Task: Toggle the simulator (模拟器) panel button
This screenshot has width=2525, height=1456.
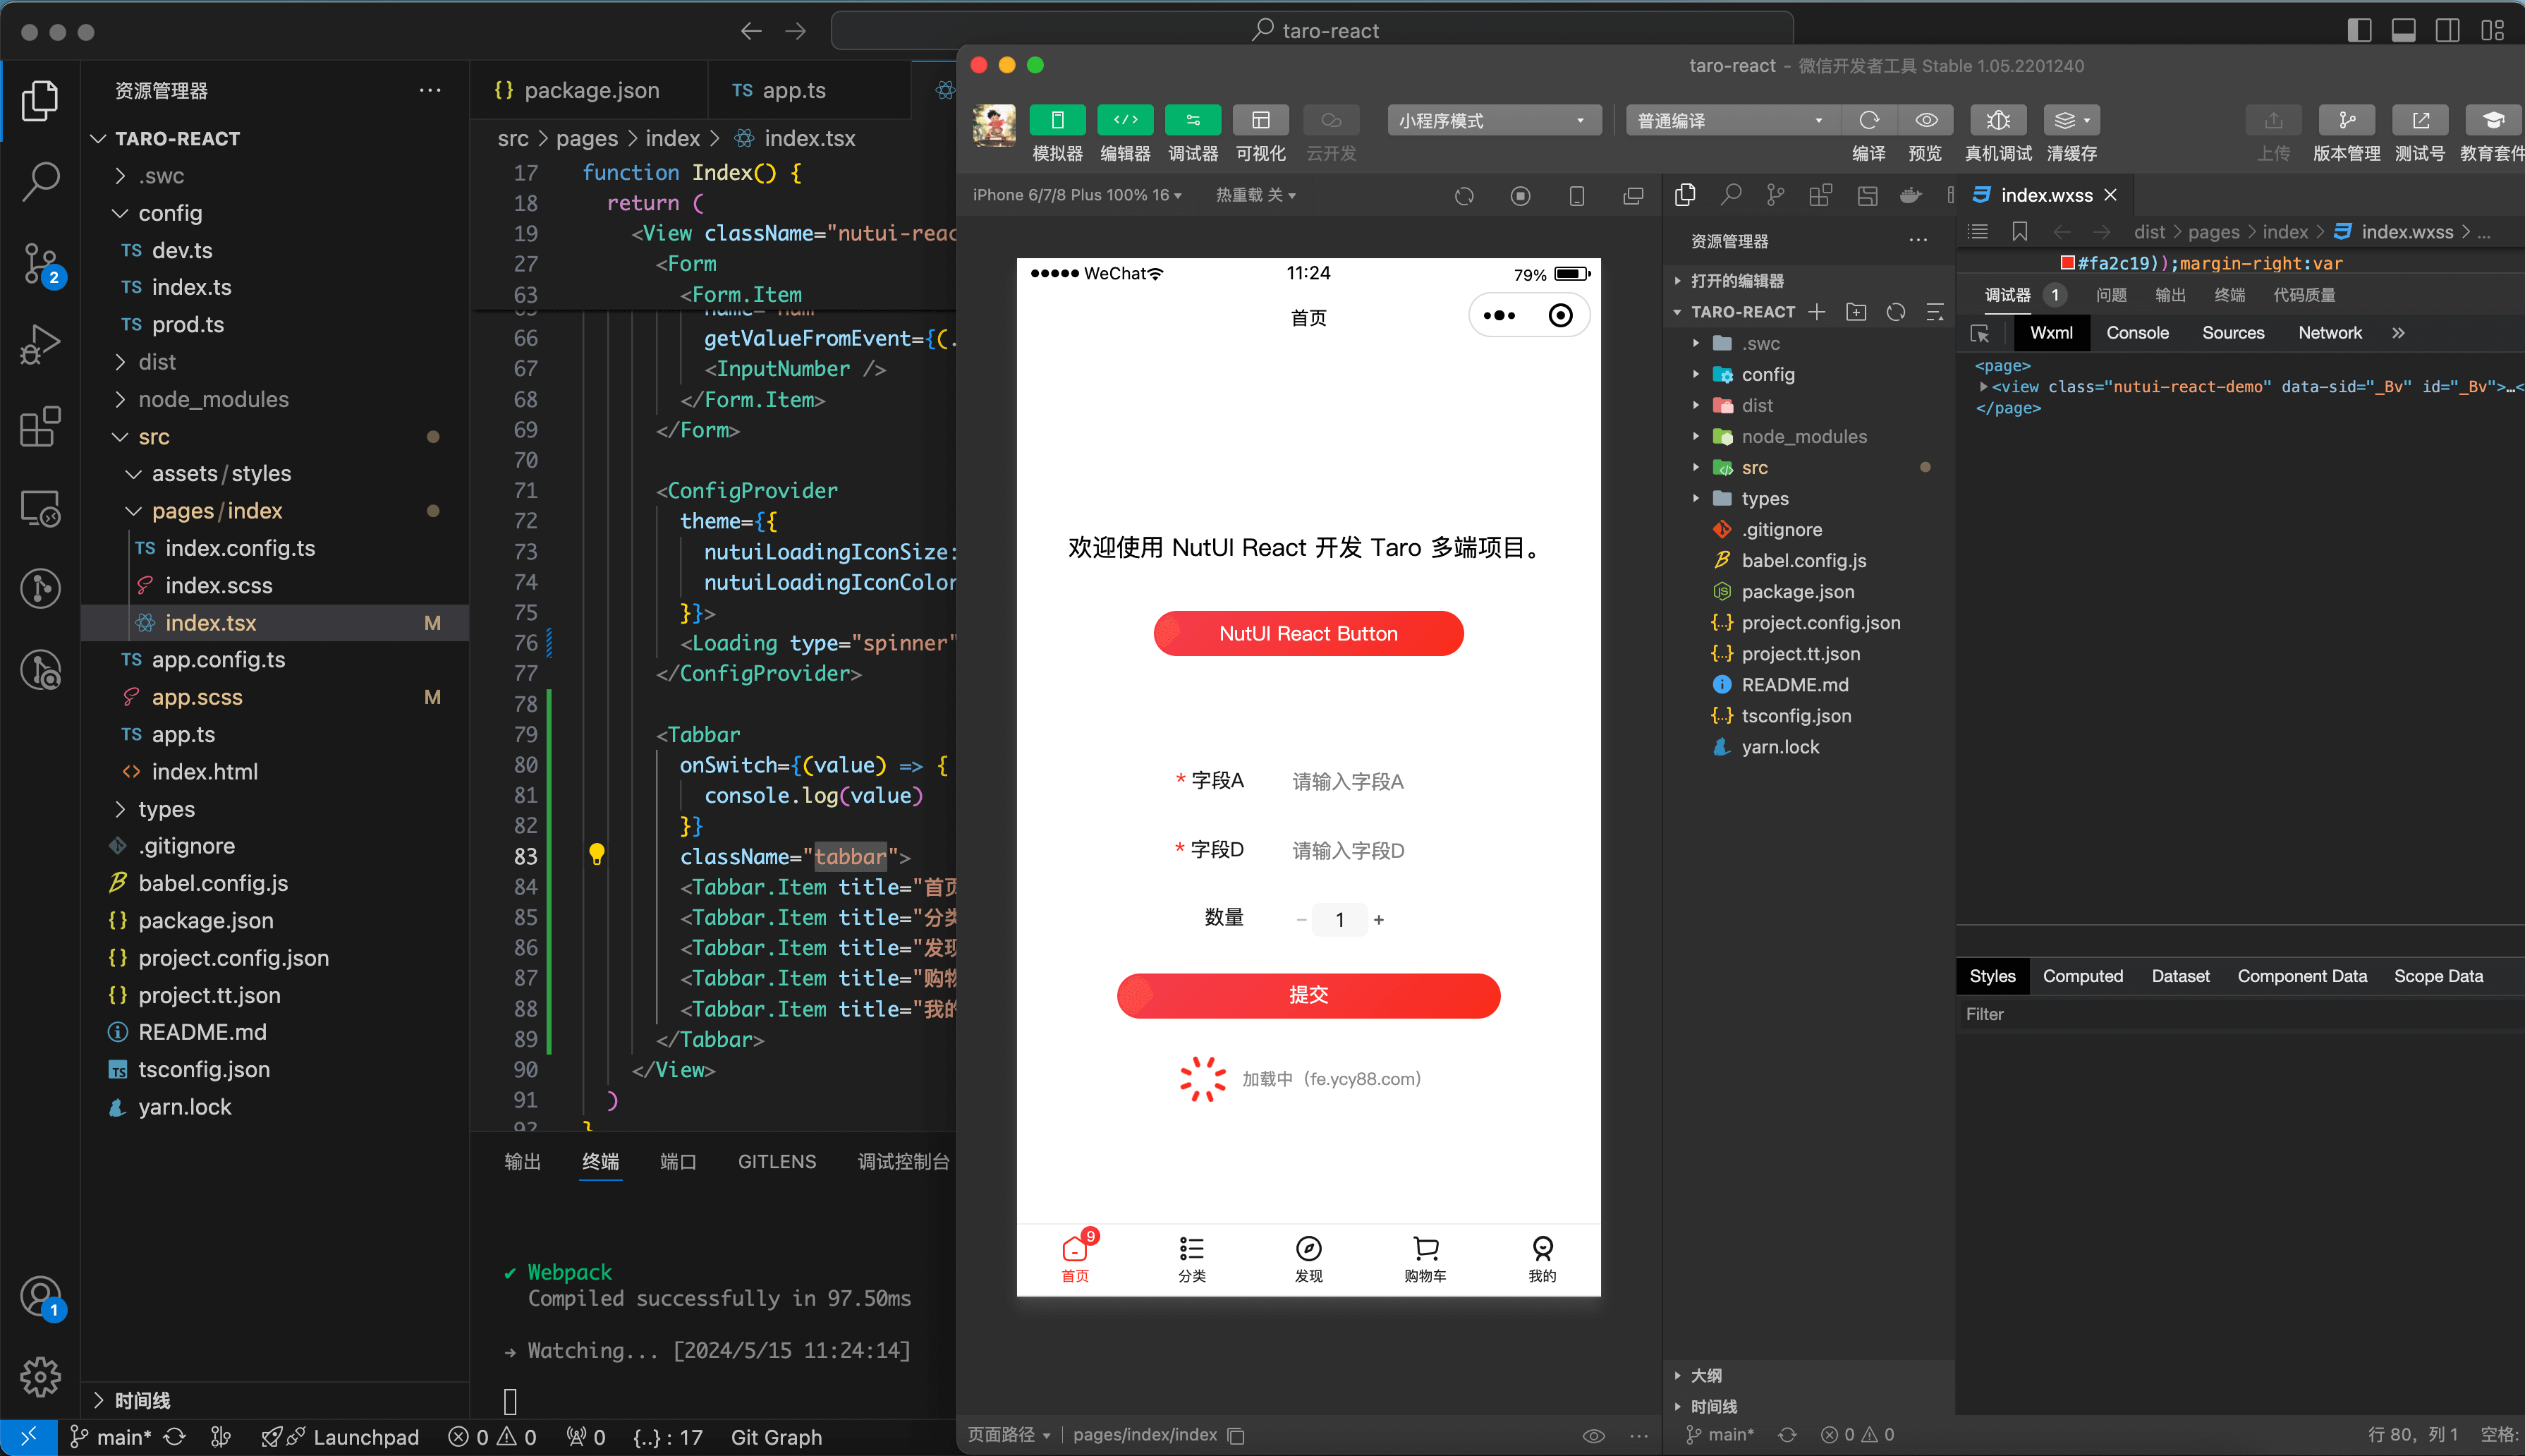Action: point(1057,120)
